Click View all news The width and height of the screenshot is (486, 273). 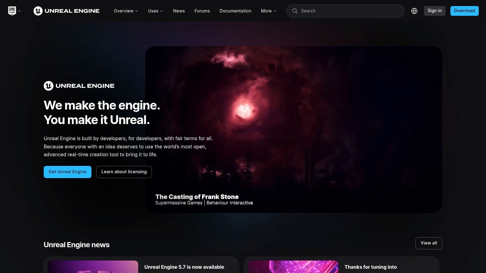pyautogui.click(x=429, y=243)
